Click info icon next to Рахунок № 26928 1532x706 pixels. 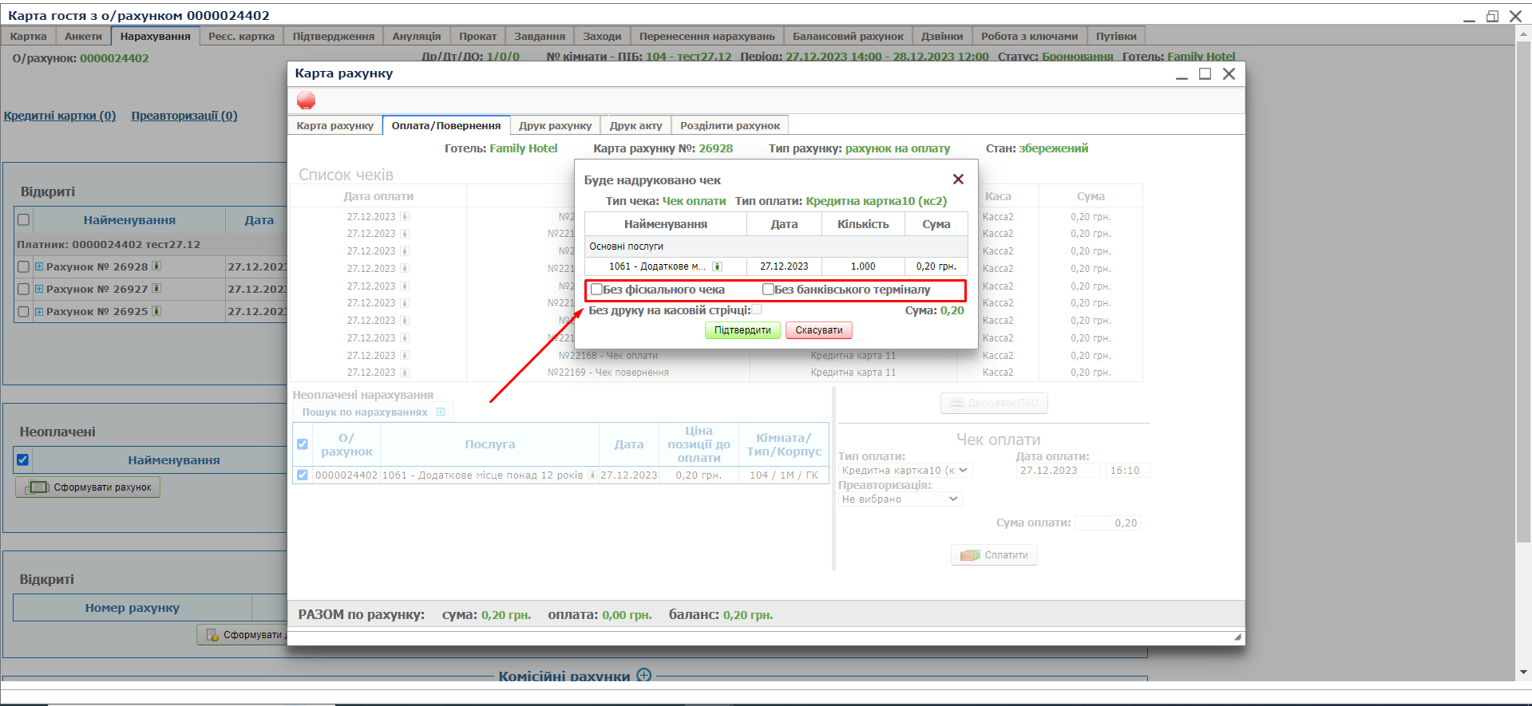156,266
